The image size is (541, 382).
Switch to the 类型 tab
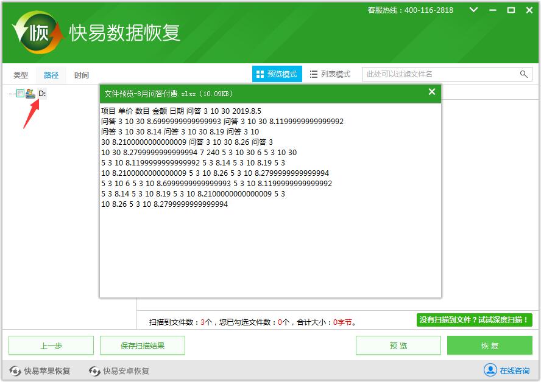click(x=20, y=74)
